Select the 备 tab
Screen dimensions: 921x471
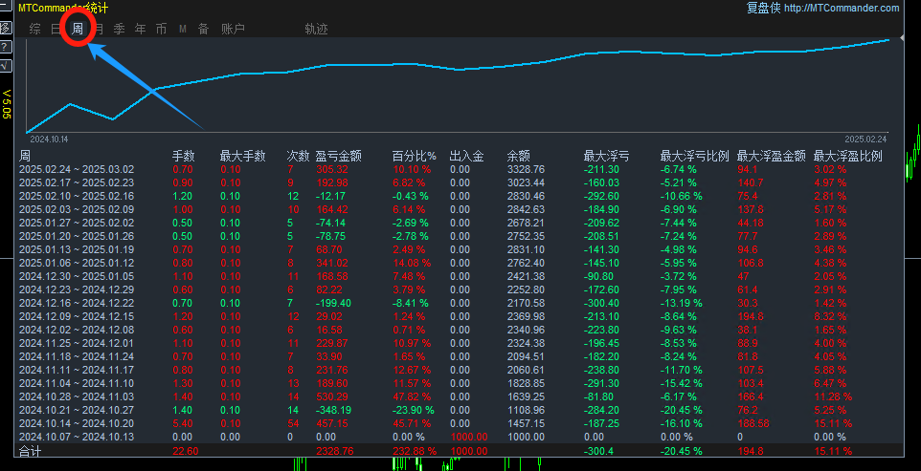tap(203, 30)
